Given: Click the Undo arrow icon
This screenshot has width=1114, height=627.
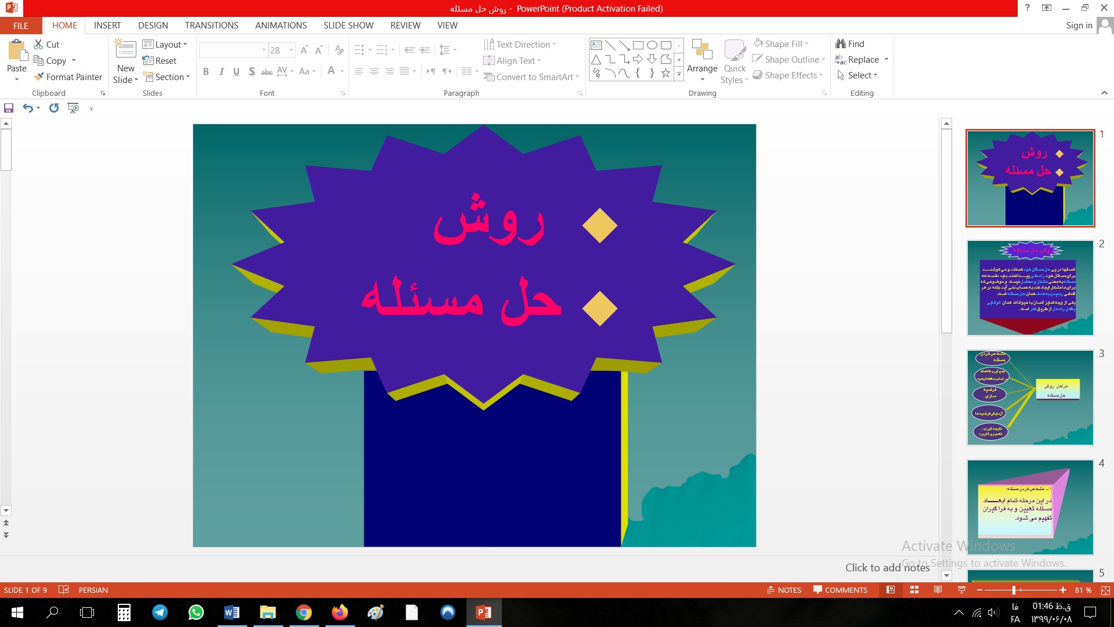Looking at the screenshot, I should 27,108.
